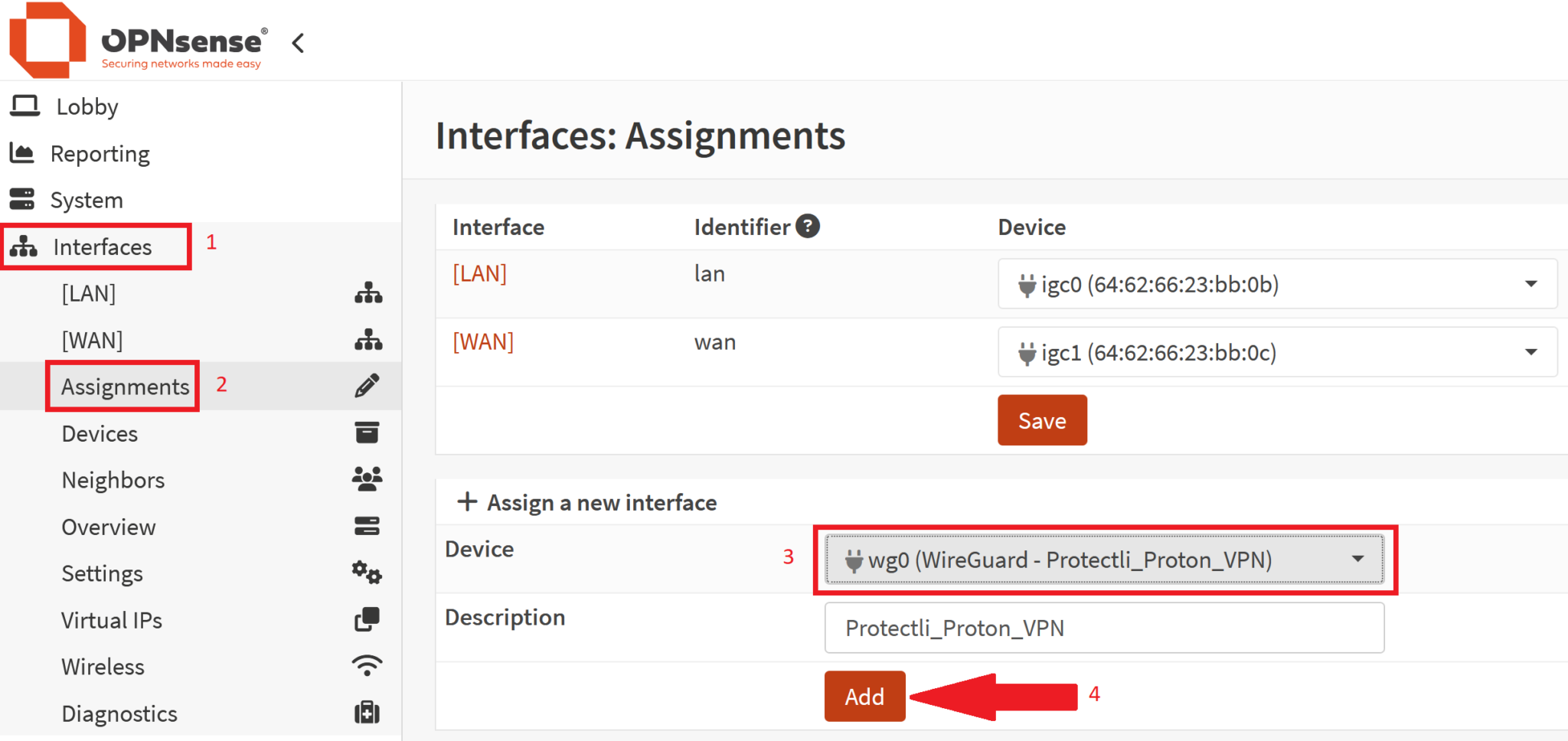Open the System menu item
Viewport: 1568px width, 741px height.
87,200
